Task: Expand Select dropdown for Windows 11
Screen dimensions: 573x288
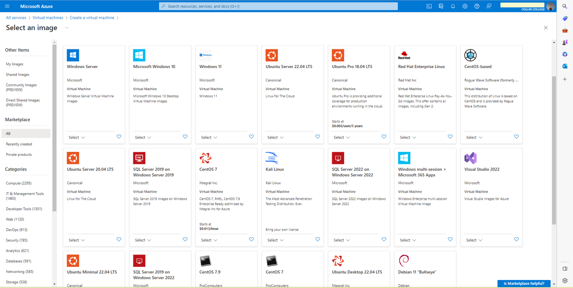Action: (x=209, y=138)
